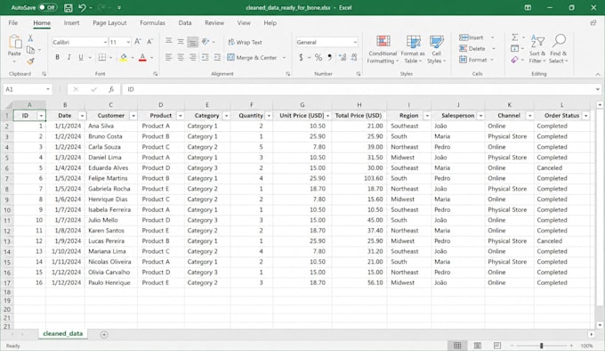605x351 pixels.
Task: Add a new sheet with plus button
Action: pyautogui.click(x=104, y=334)
